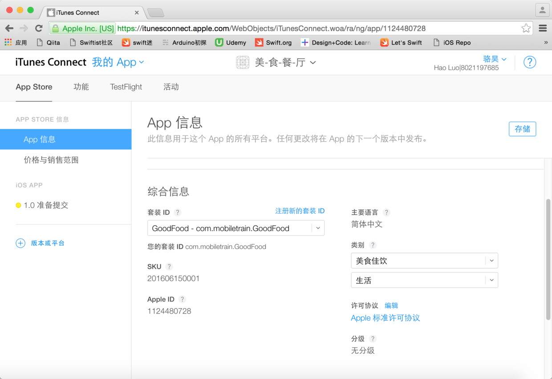Screen dimensions: 552x379
Task: Open the 应用 apps grid bookmark
Action: [x=16, y=43]
